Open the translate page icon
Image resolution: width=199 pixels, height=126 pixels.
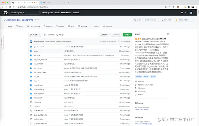click(x=166, y=7)
